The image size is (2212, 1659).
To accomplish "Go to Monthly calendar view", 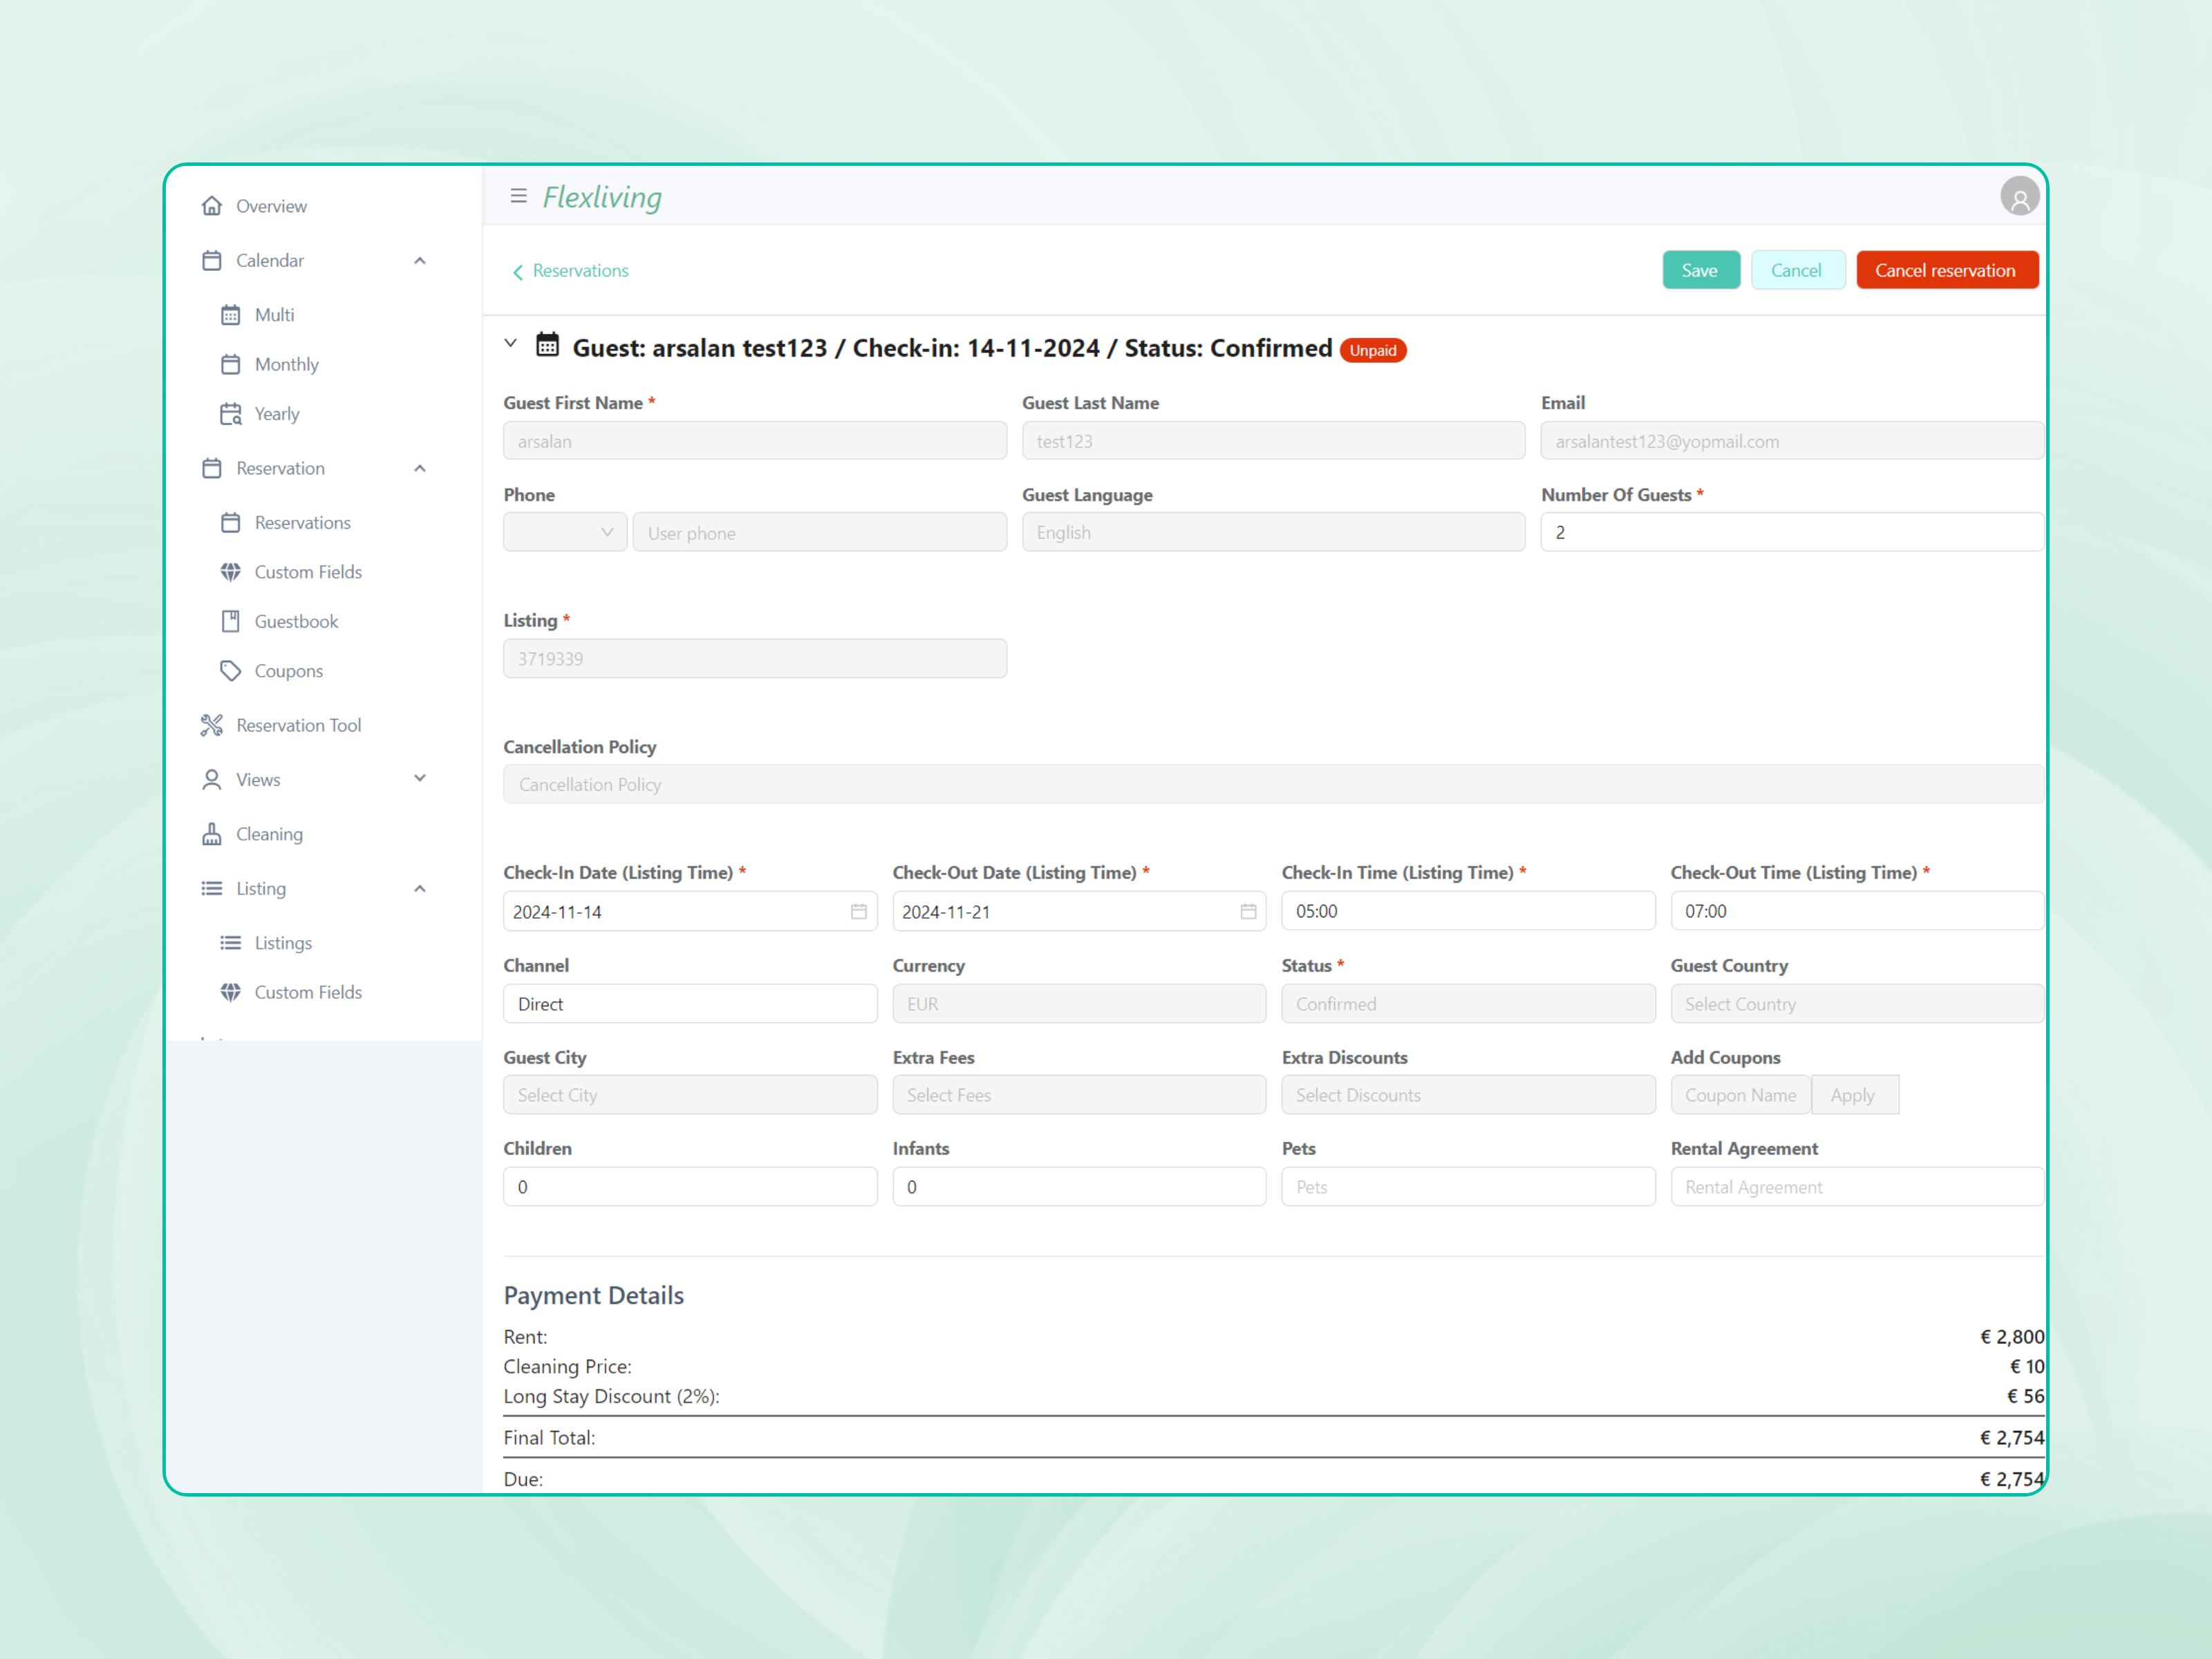I will (x=286, y=364).
